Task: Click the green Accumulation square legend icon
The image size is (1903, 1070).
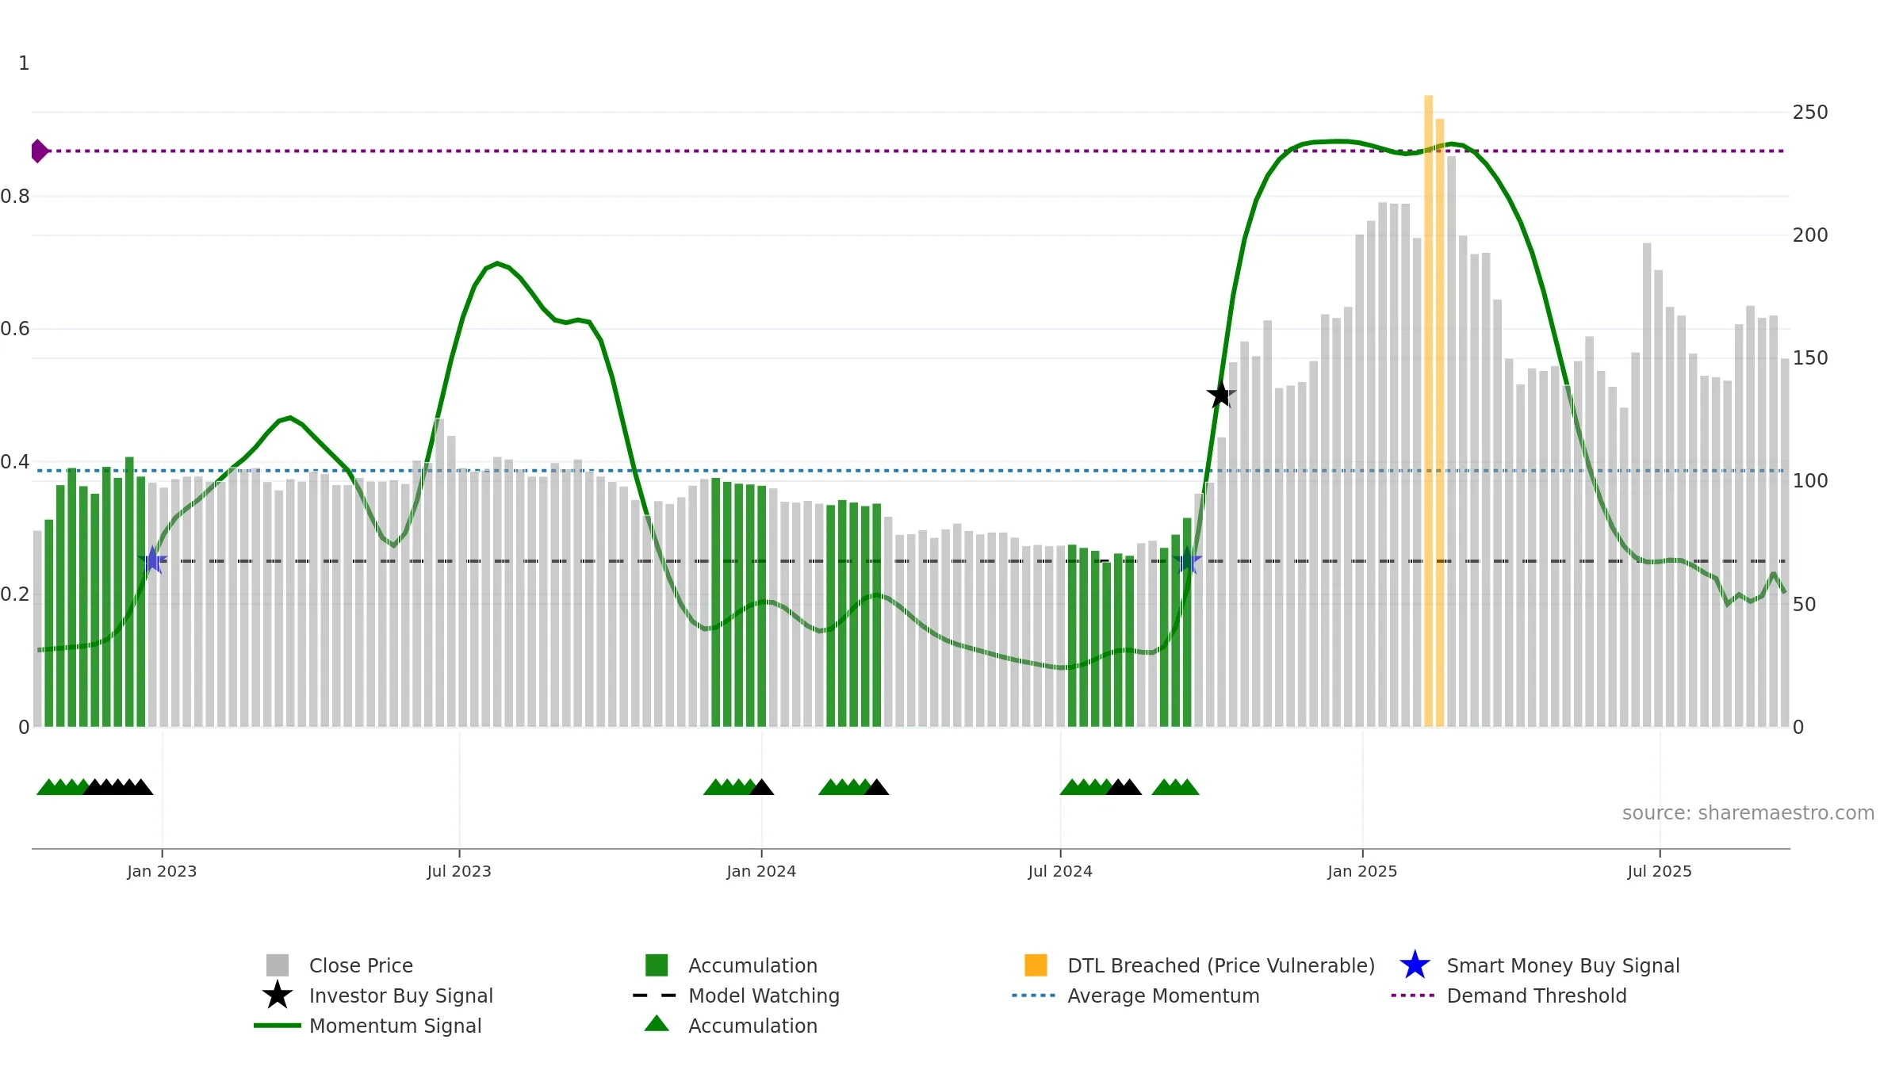Action: (x=657, y=965)
